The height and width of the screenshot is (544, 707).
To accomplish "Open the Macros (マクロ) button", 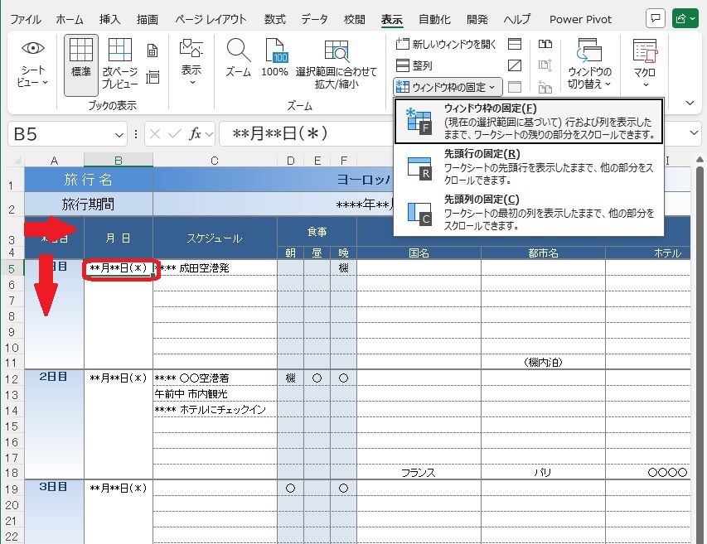I will pos(644,64).
